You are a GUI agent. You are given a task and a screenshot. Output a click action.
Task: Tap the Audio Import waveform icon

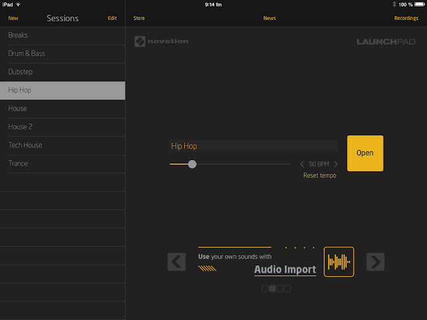click(339, 262)
